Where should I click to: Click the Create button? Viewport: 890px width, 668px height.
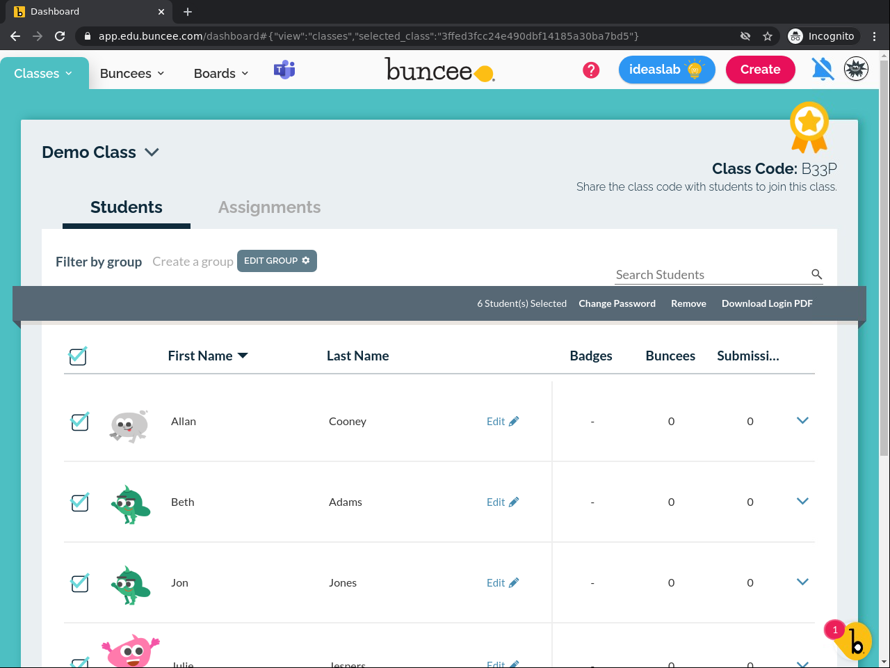761,70
